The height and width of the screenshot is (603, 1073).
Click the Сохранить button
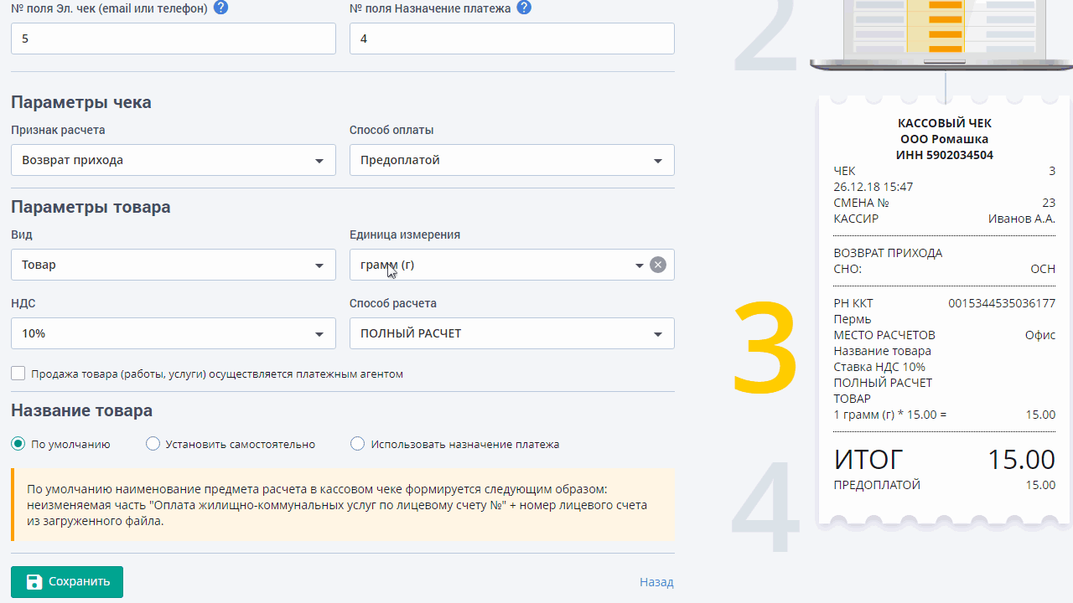pyautogui.click(x=67, y=582)
